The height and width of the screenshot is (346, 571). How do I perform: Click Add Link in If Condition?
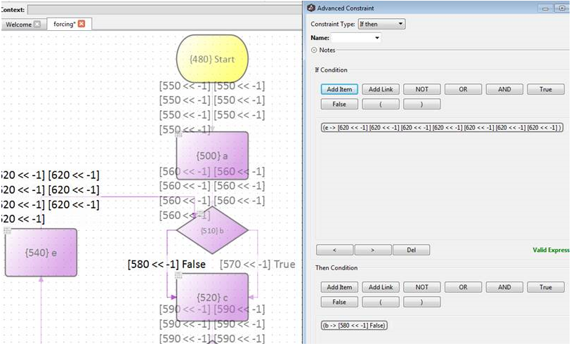tap(381, 89)
